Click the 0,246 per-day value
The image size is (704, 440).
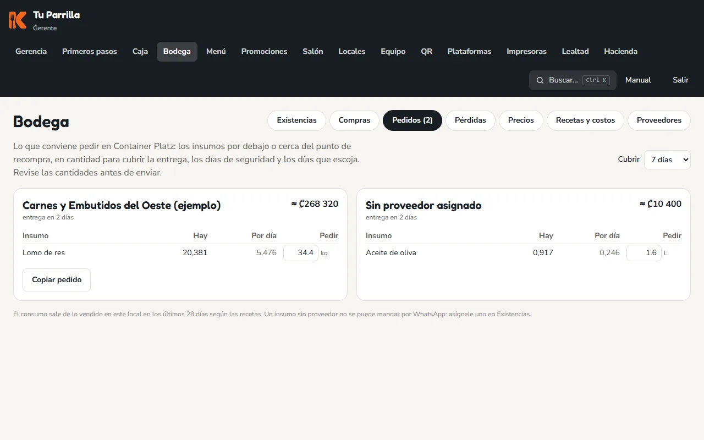tap(609, 253)
